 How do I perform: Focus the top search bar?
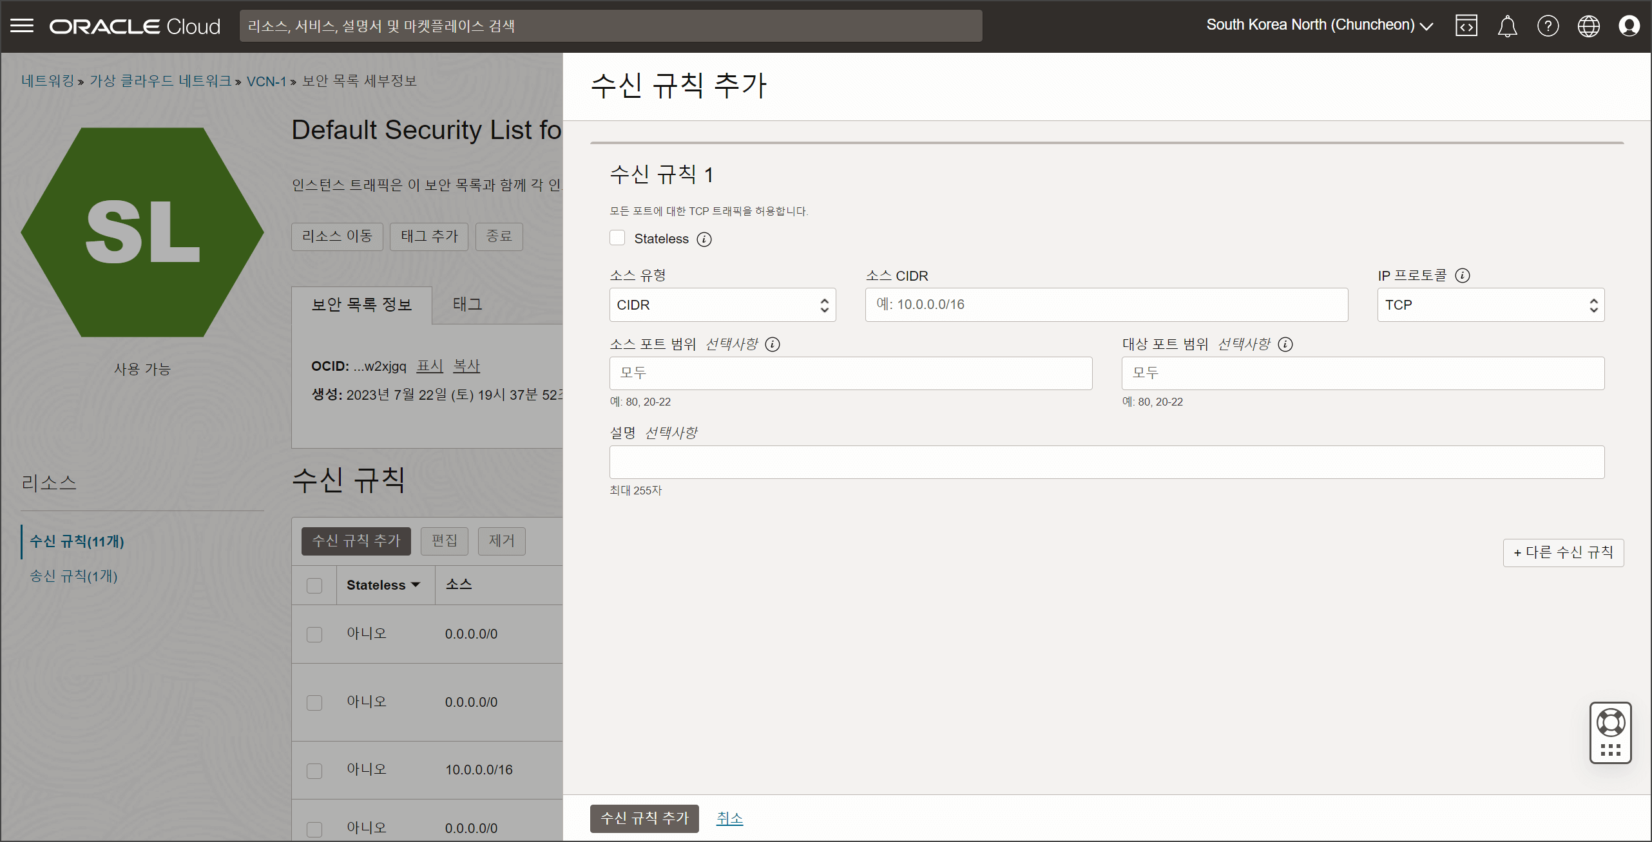pyautogui.click(x=611, y=26)
